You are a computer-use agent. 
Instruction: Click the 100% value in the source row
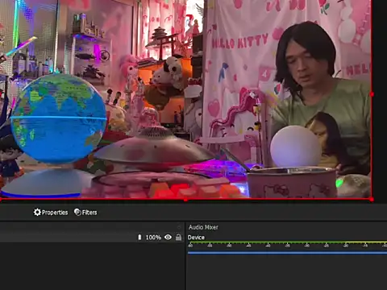153,238
